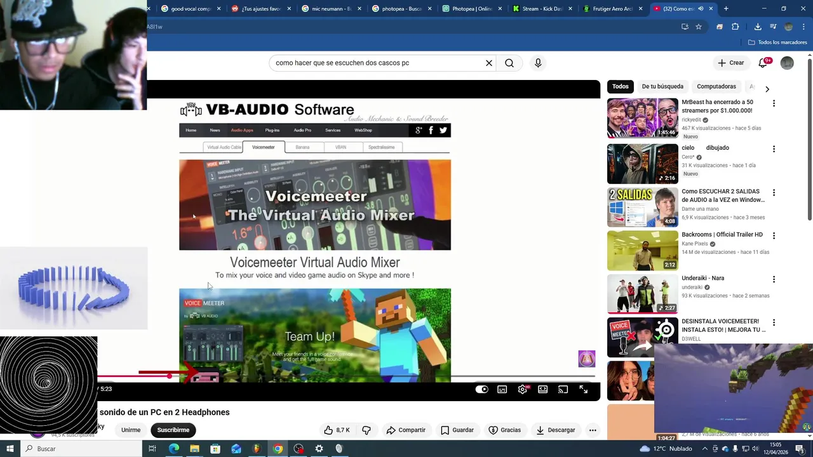The height and width of the screenshot is (457, 813).
Task: Open Backrooms Official Trailer HD thumbnail
Action: pyautogui.click(x=643, y=250)
